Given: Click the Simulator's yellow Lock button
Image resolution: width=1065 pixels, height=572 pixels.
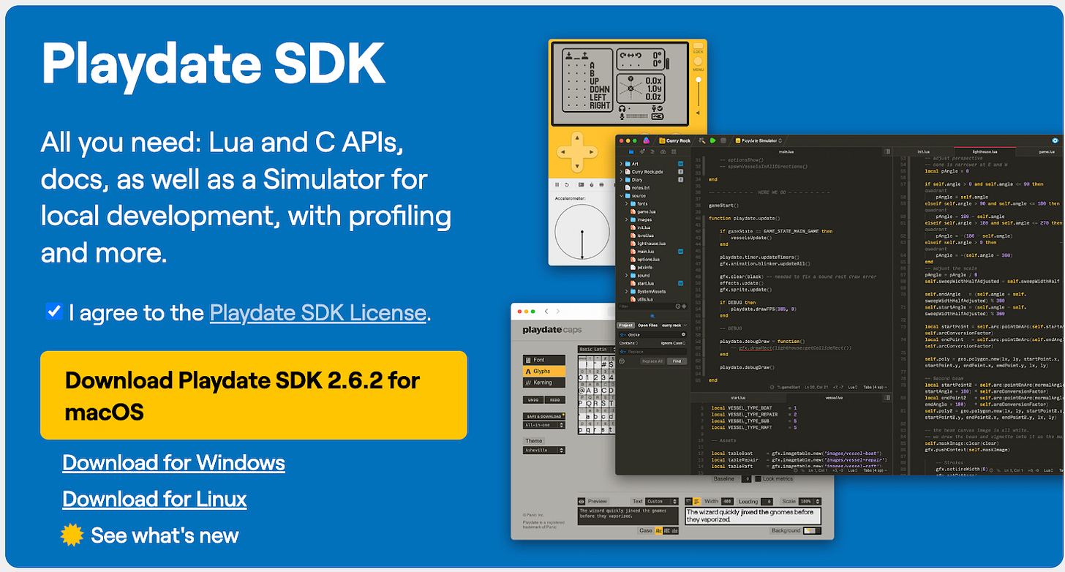Looking at the screenshot, I should coord(698,45).
